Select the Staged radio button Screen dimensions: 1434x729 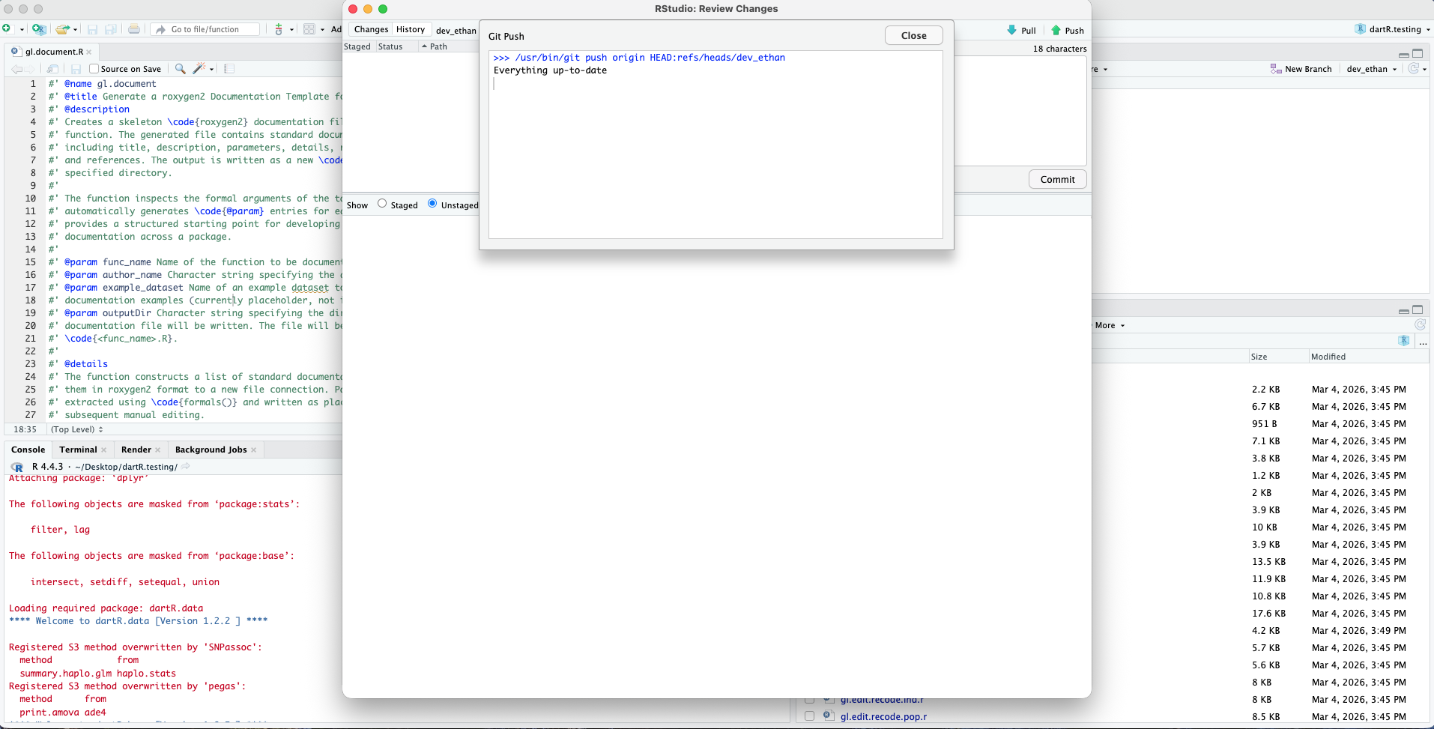382,204
